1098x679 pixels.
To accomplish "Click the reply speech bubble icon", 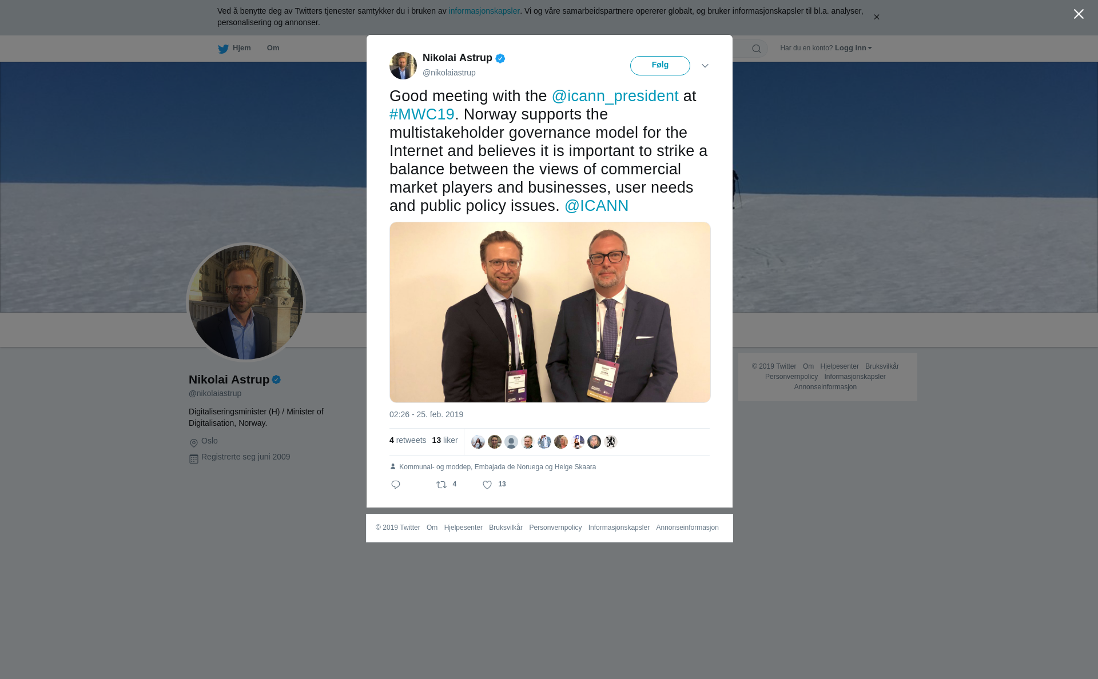I will click(396, 485).
